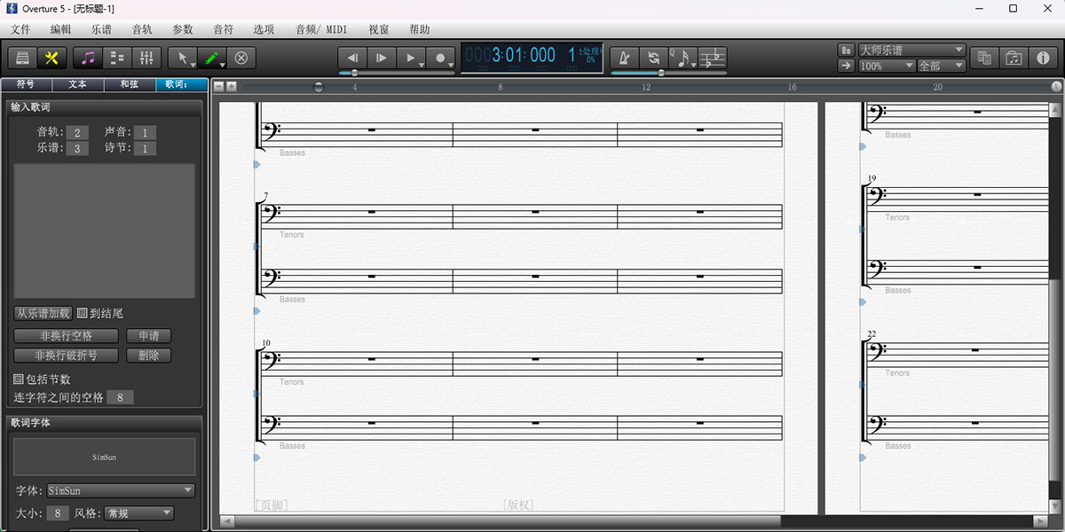Open the wrench tools palette
Image resolution: width=1065 pixels, height=532 pixels.
[x=51, y=58]
